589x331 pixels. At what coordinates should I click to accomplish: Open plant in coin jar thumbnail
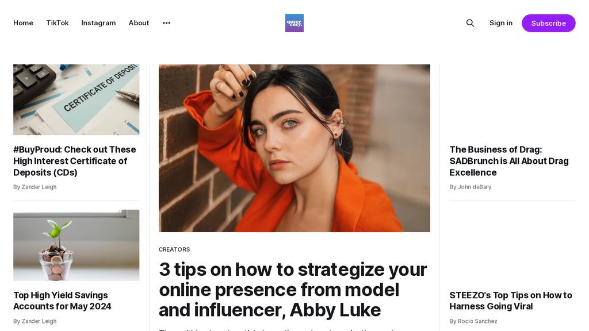click(x=77, y=245)
